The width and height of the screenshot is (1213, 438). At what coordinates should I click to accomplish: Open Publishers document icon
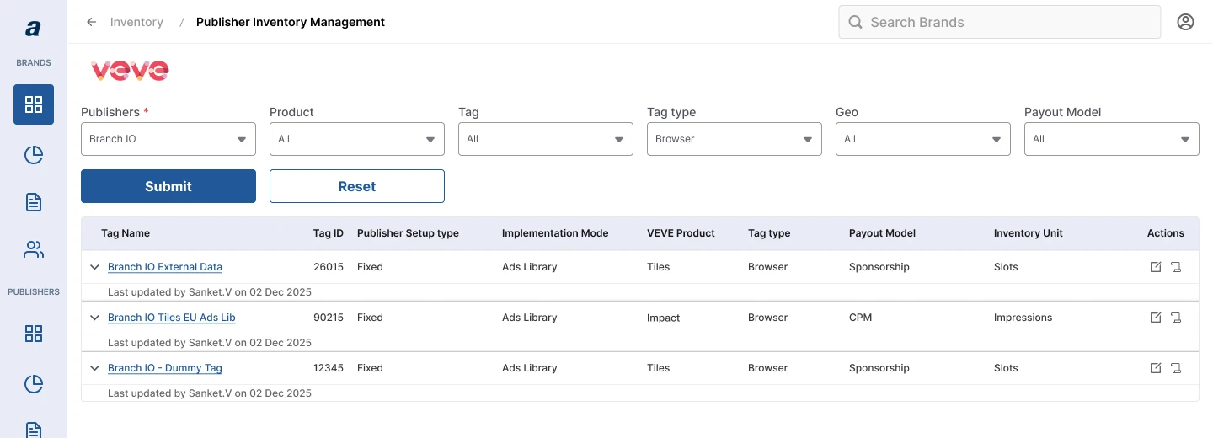point(34,430)
